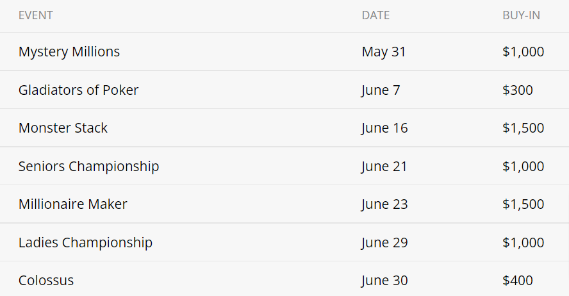
Task: Select the Mystery Millions event name
Action: pos(69,52)
